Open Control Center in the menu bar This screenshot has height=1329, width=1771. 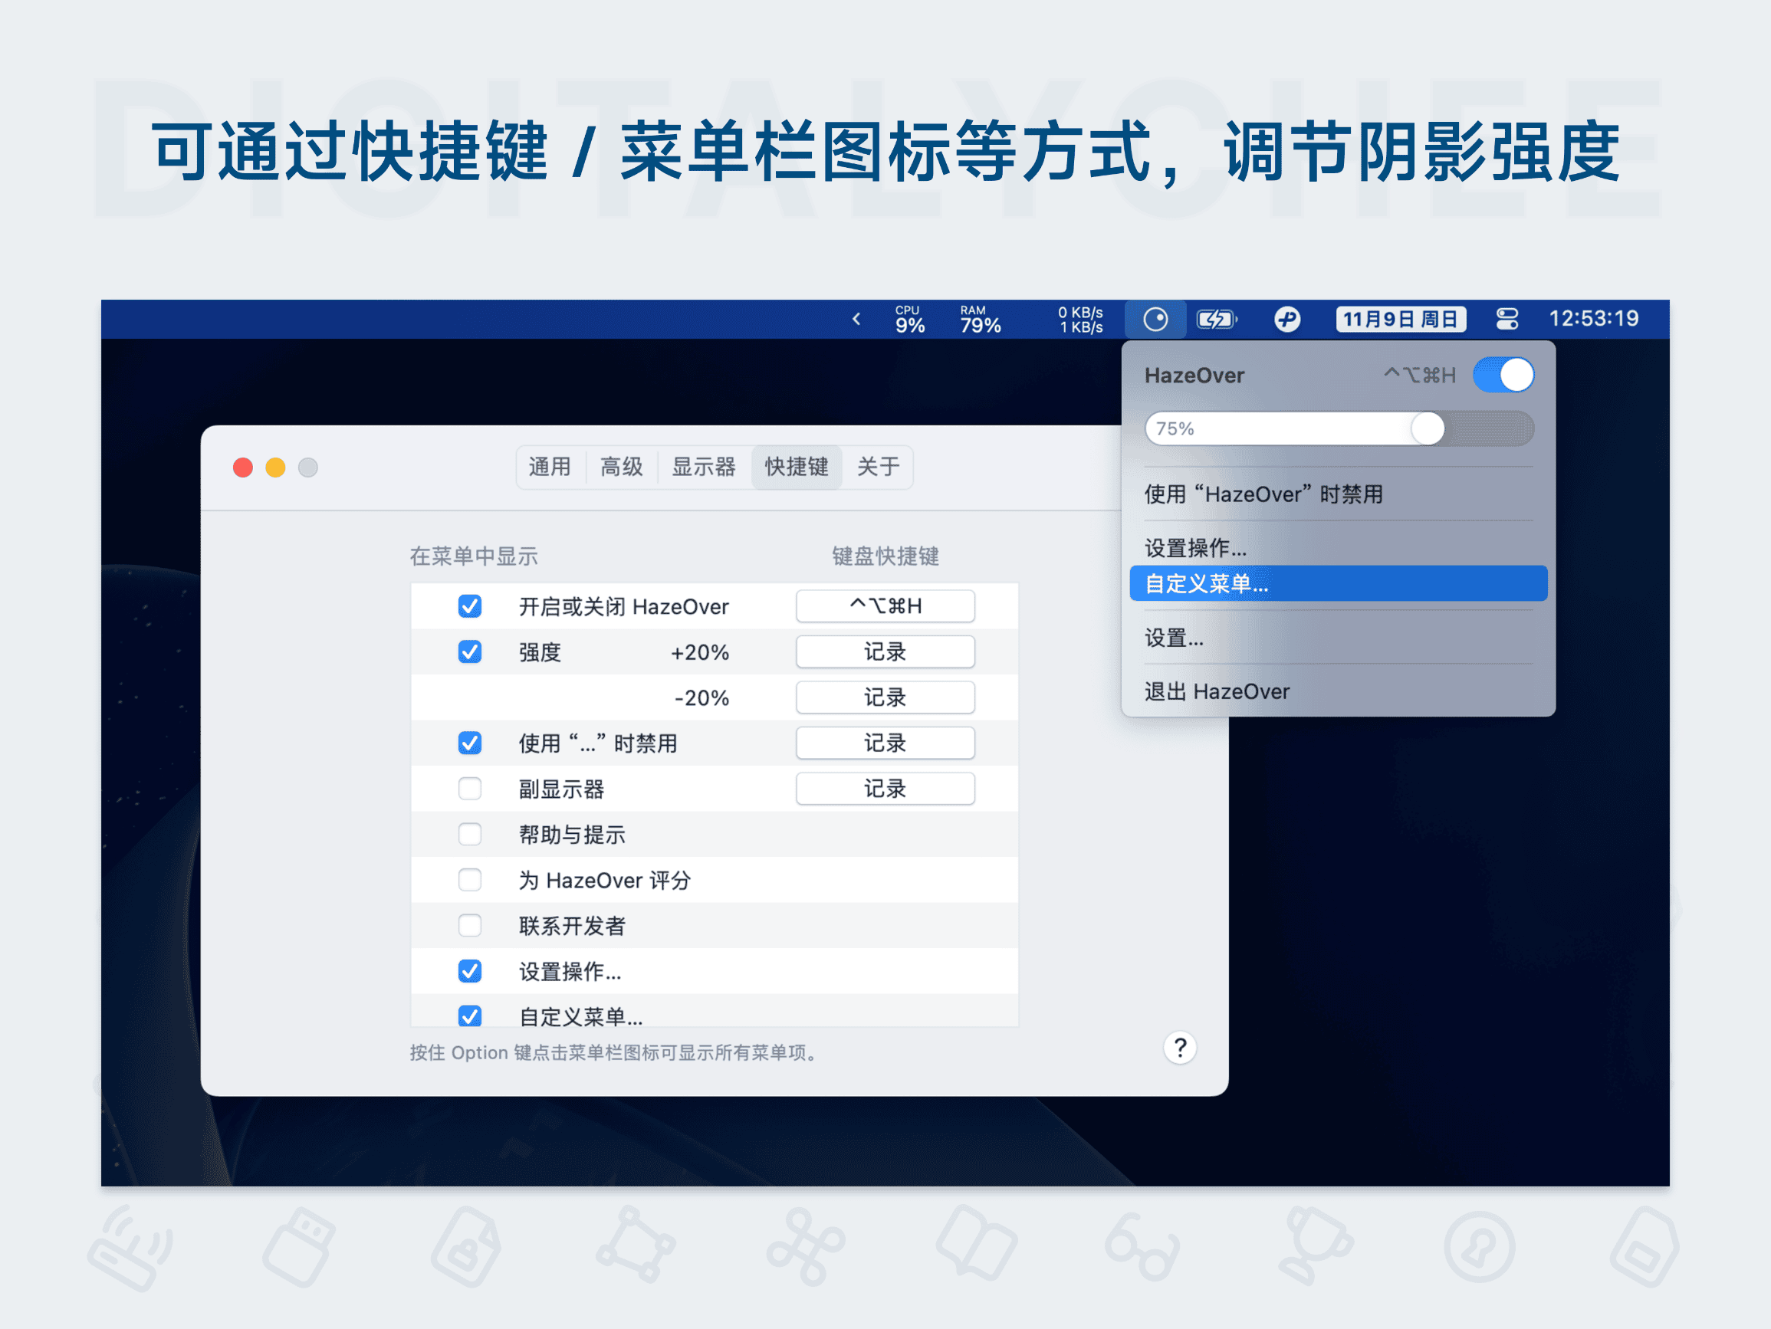[x=1506, y=319]
